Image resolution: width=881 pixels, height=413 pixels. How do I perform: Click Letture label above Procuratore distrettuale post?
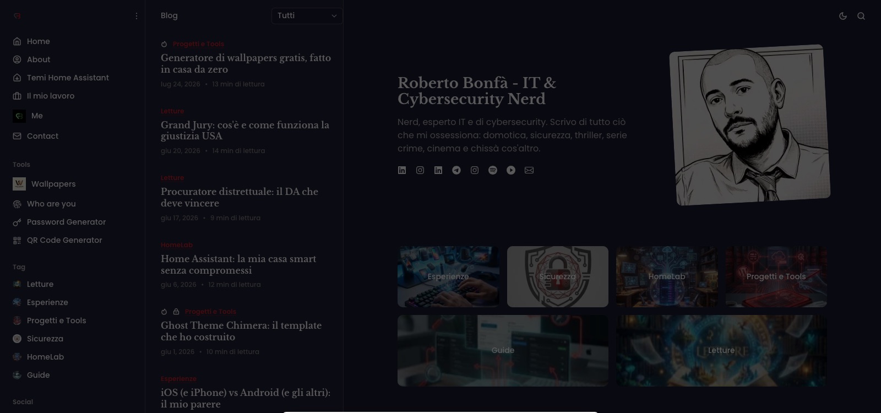[172, 178]
